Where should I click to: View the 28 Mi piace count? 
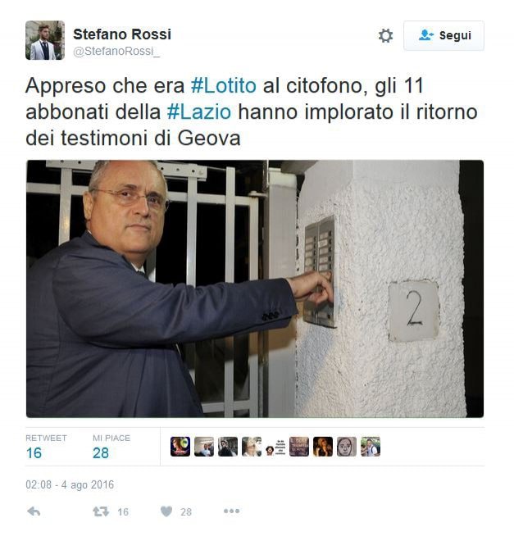(x=101, y=453)
